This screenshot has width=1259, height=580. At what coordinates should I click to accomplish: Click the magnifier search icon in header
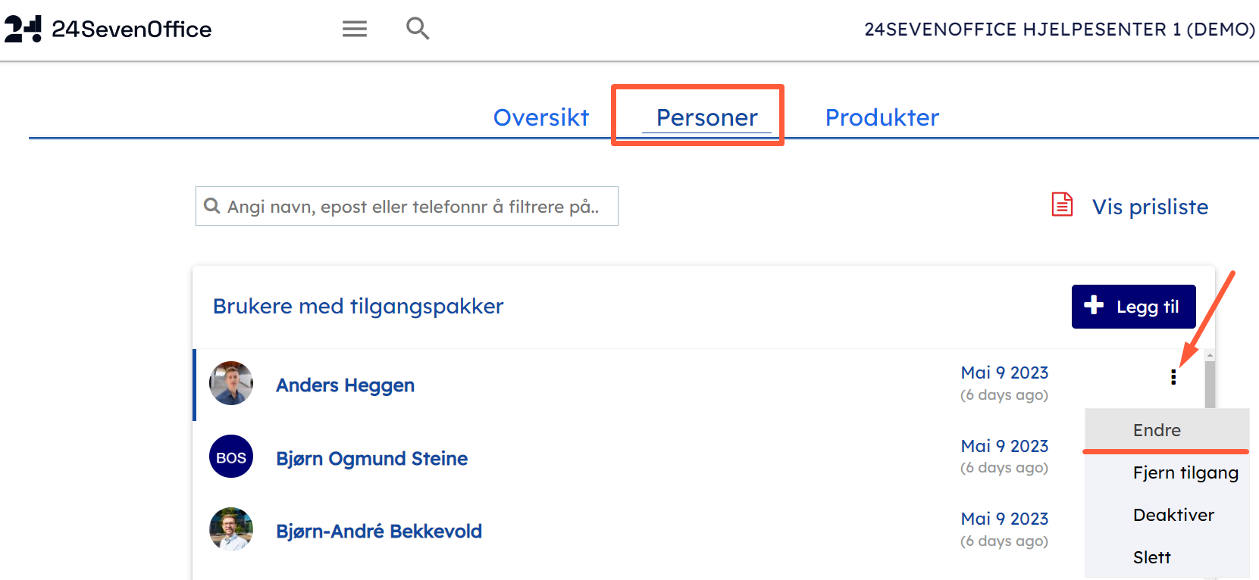(418, 29)
